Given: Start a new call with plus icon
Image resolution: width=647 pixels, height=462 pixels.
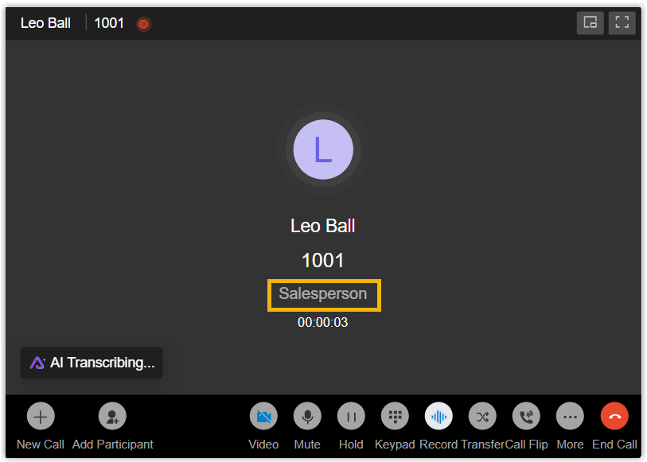Looking at the screenshot, I should 41,416.
